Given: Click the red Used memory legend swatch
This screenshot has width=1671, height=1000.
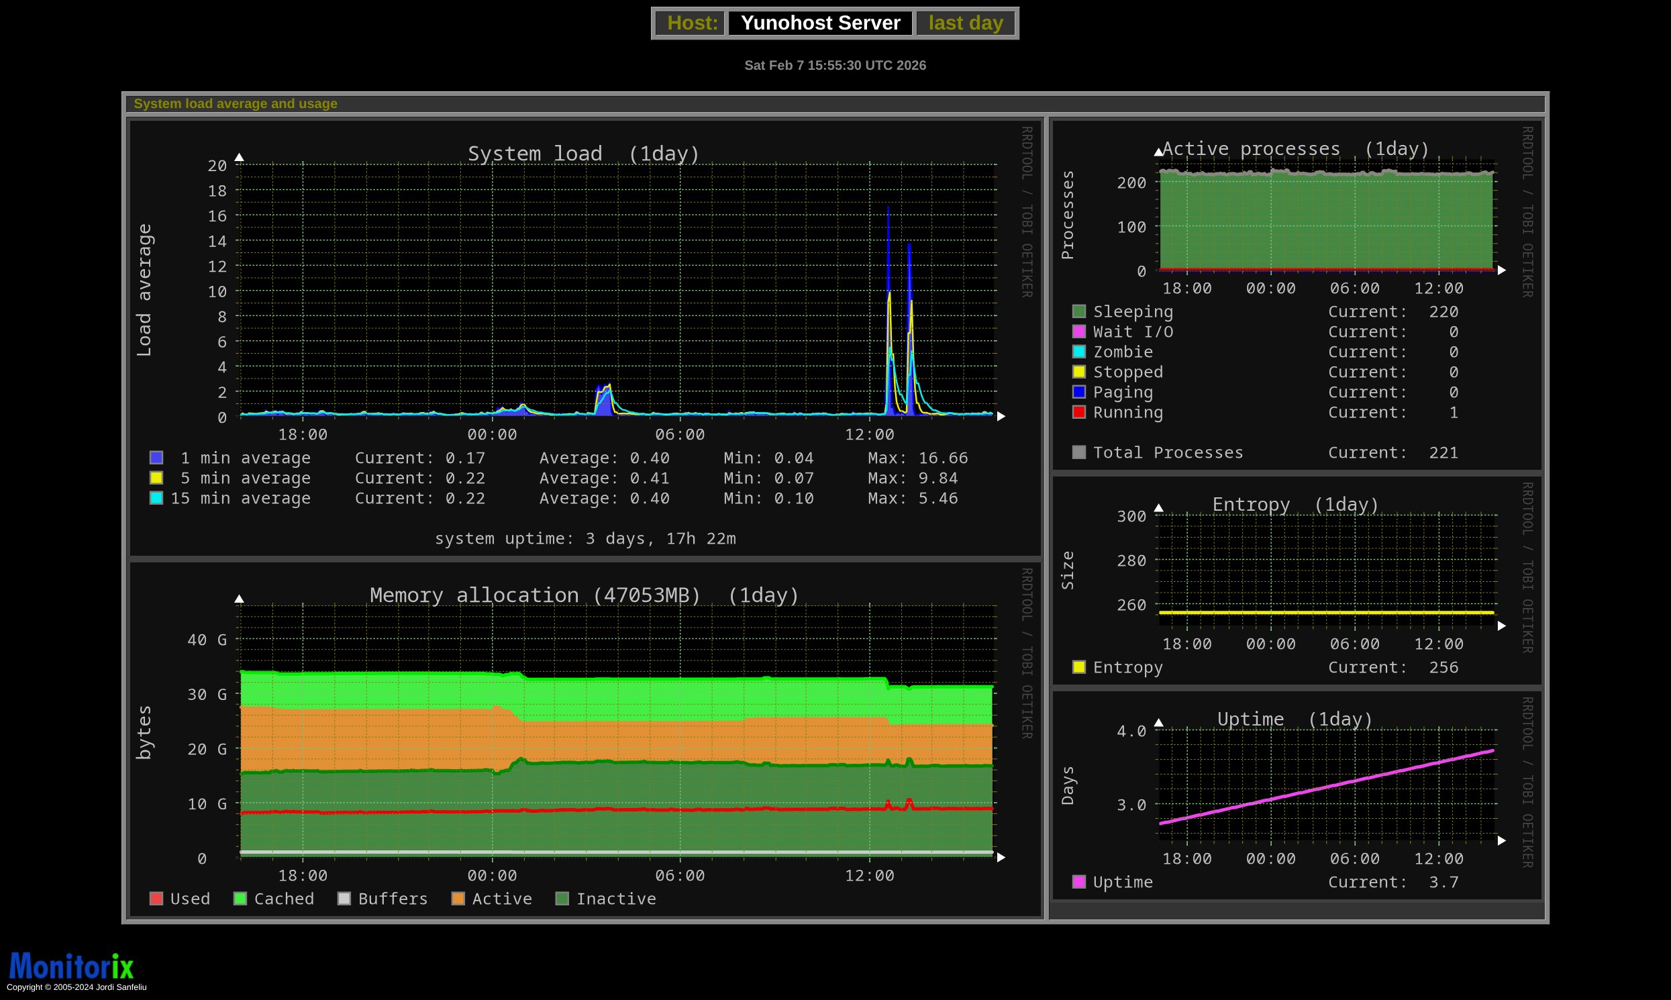Looking at the screenshot, I should 156,898.
